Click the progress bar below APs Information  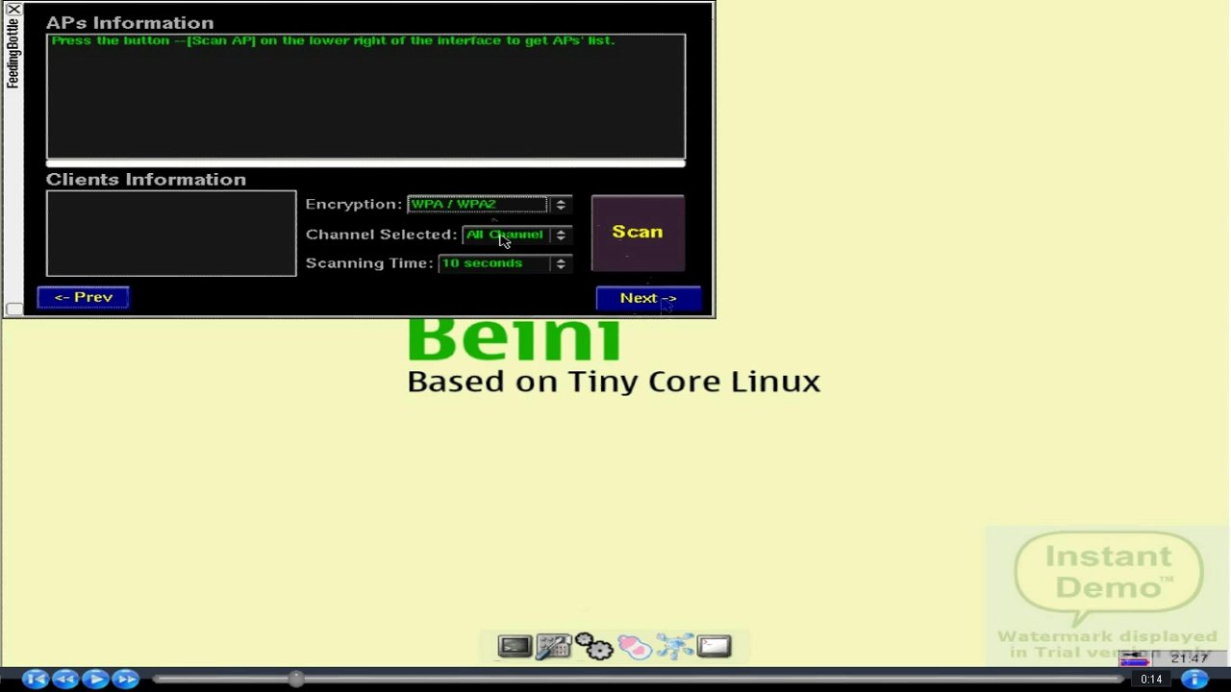pyautogui.click(x=365, y=163)
